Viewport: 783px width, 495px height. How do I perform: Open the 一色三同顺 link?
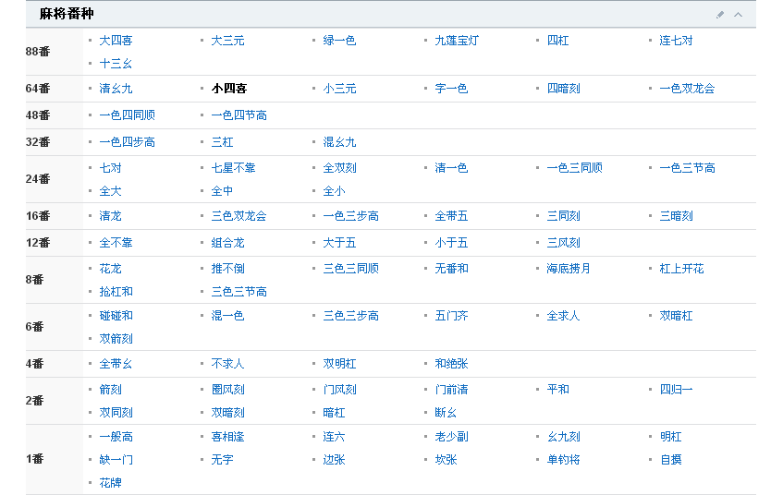(575, 168)
